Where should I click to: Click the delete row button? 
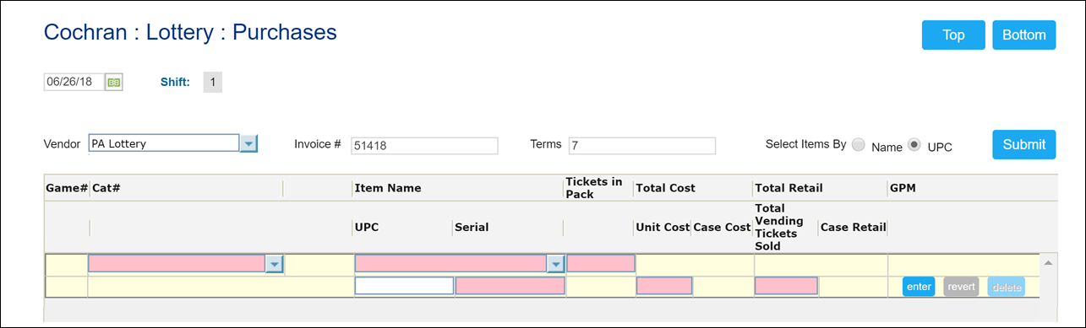1006,287
